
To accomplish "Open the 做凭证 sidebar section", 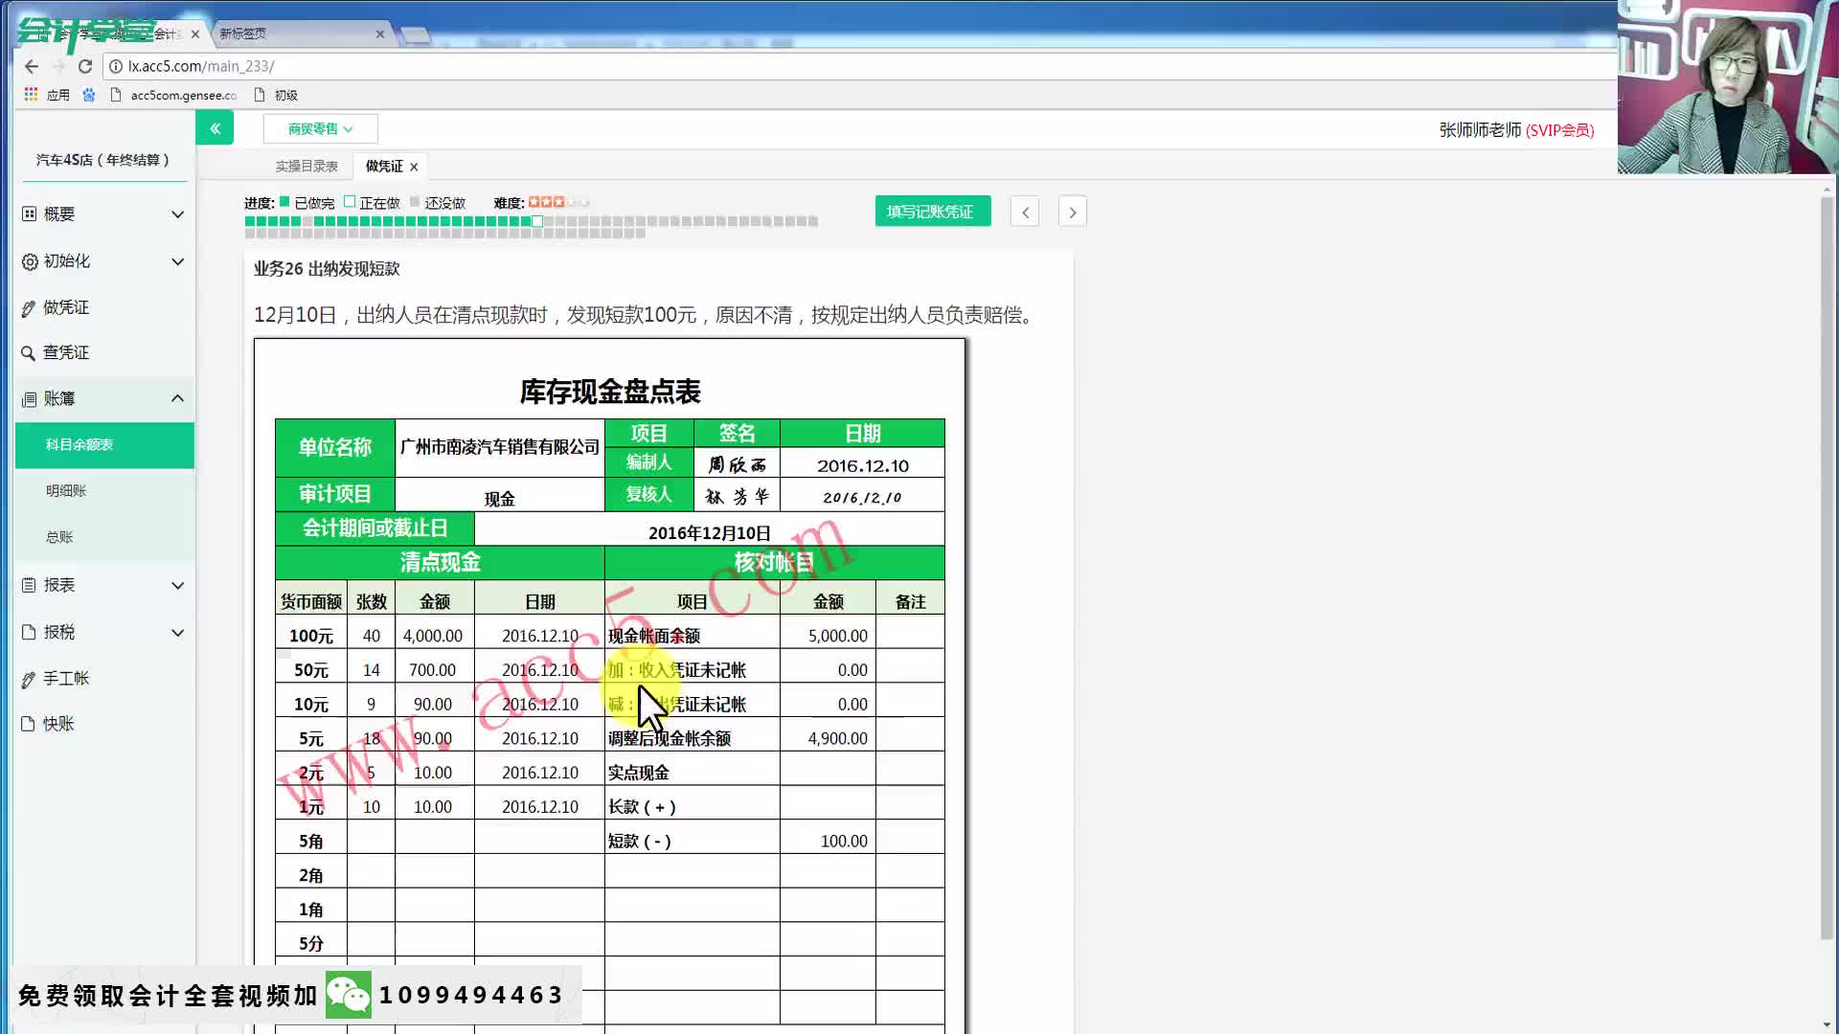I will point(67,307).
